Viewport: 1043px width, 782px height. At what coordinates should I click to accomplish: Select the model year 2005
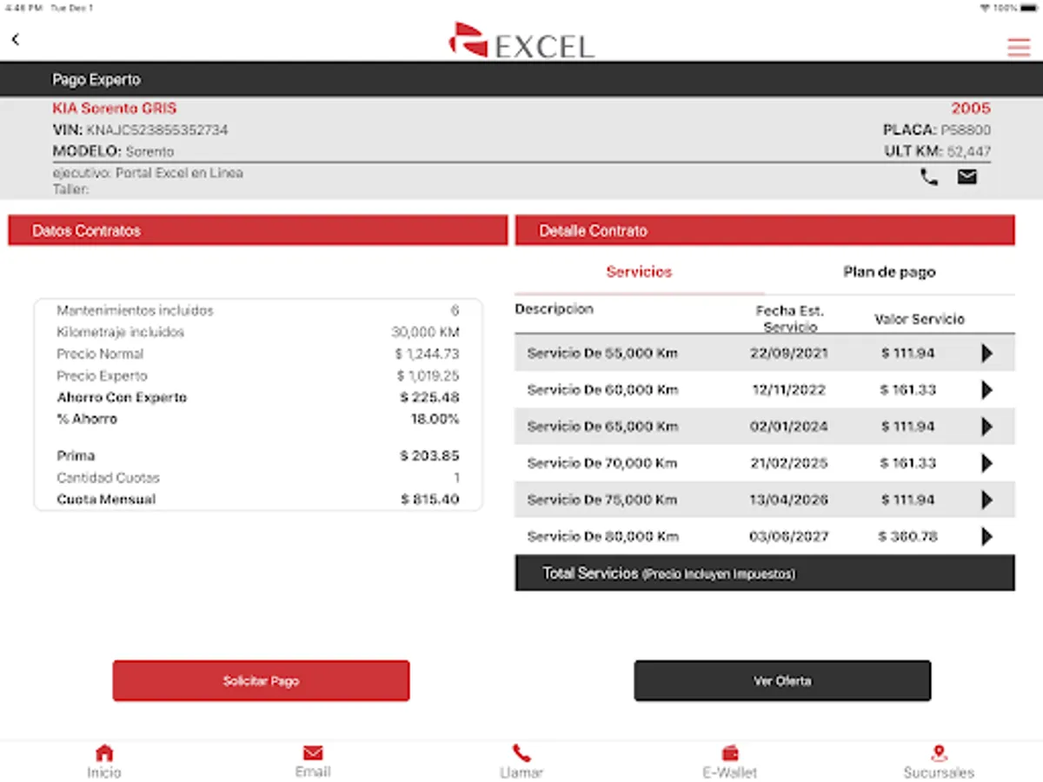pyautogui.click(x=971, y=109)
